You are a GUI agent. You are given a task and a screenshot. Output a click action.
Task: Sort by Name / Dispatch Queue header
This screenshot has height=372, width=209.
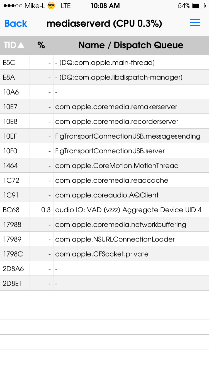point(131,45)
